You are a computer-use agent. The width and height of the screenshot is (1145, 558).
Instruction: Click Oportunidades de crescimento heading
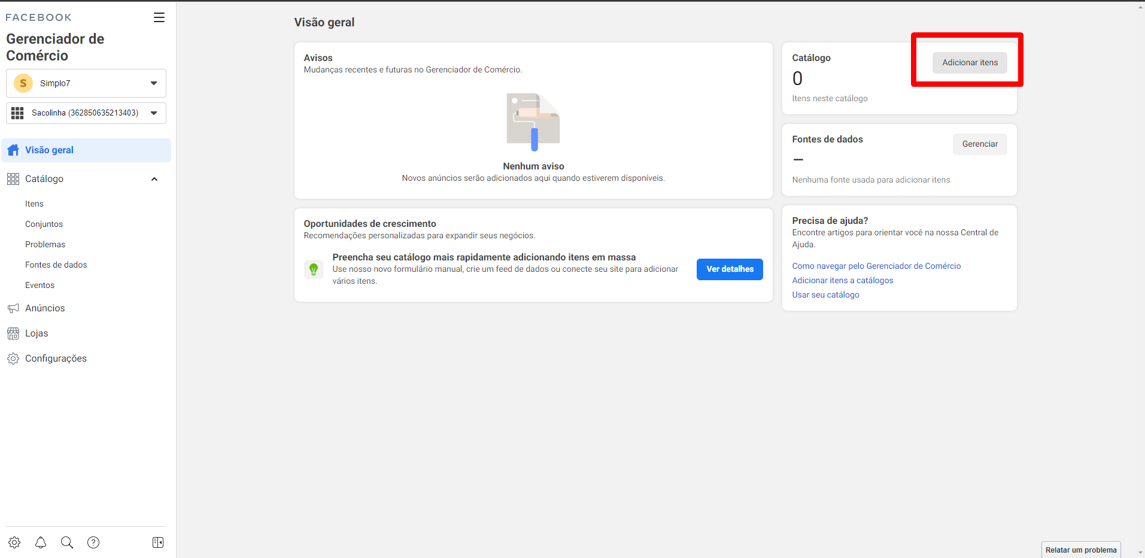pyautogui.click(x=370, y=224)
